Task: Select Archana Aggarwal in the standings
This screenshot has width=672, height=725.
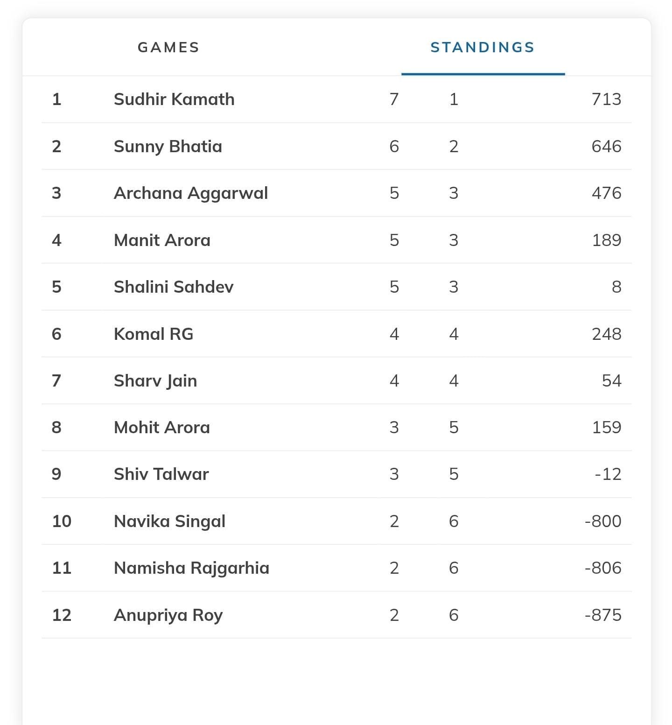Action: coord(191,193)
